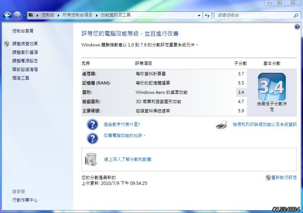Click the 3.4 base score badge

(272, 86)
